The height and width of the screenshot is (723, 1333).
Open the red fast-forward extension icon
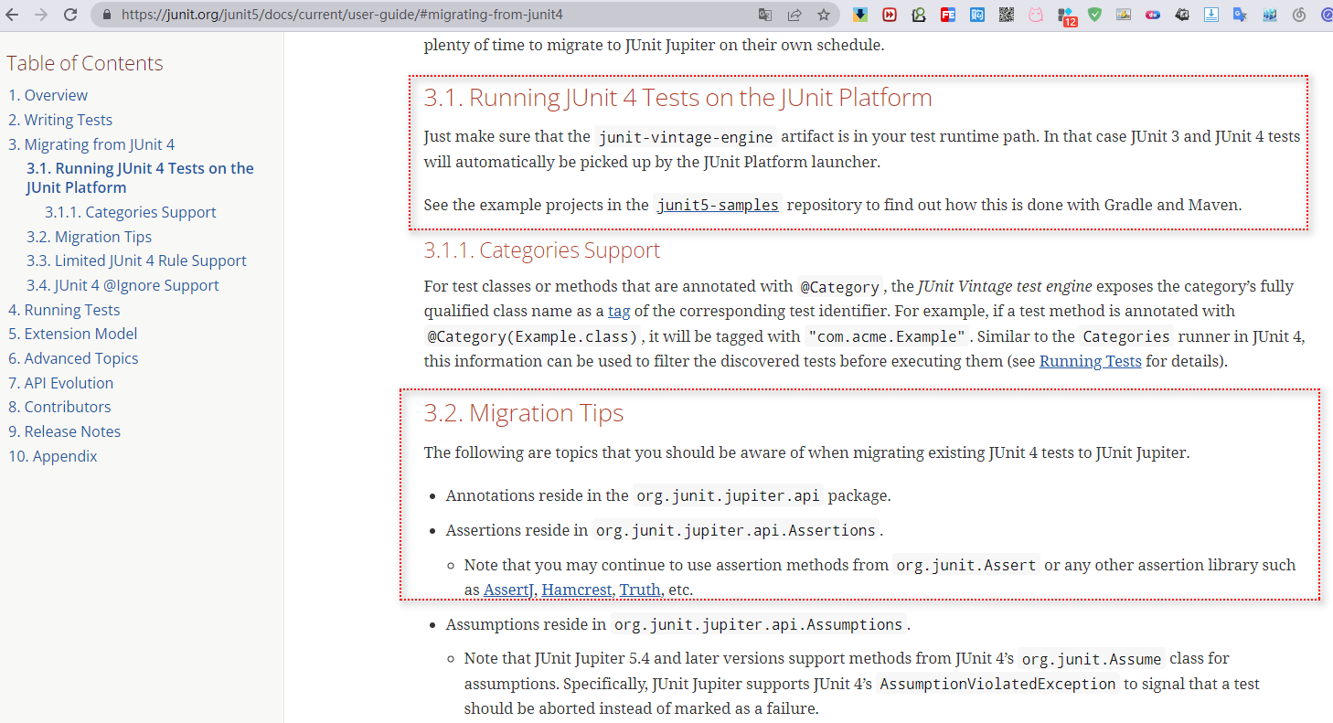pyautogui.click(x=890, y=15)
